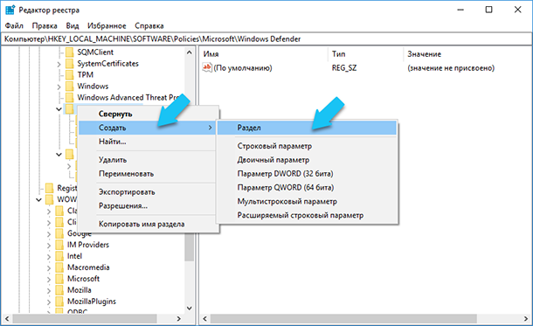The image size is (533, 326).
Task: Click the tree pane scroll right arrow
Action: [x=179, y=319]
